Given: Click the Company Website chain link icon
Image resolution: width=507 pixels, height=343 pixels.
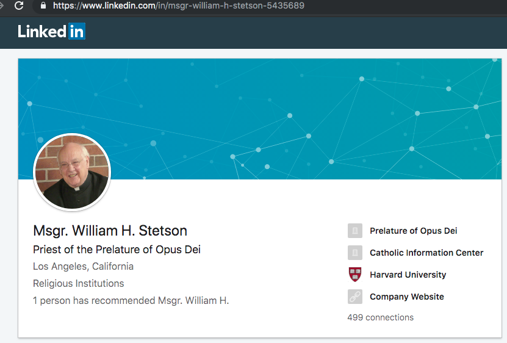Looking at the screenshot, I should click(x=354, y=297).
